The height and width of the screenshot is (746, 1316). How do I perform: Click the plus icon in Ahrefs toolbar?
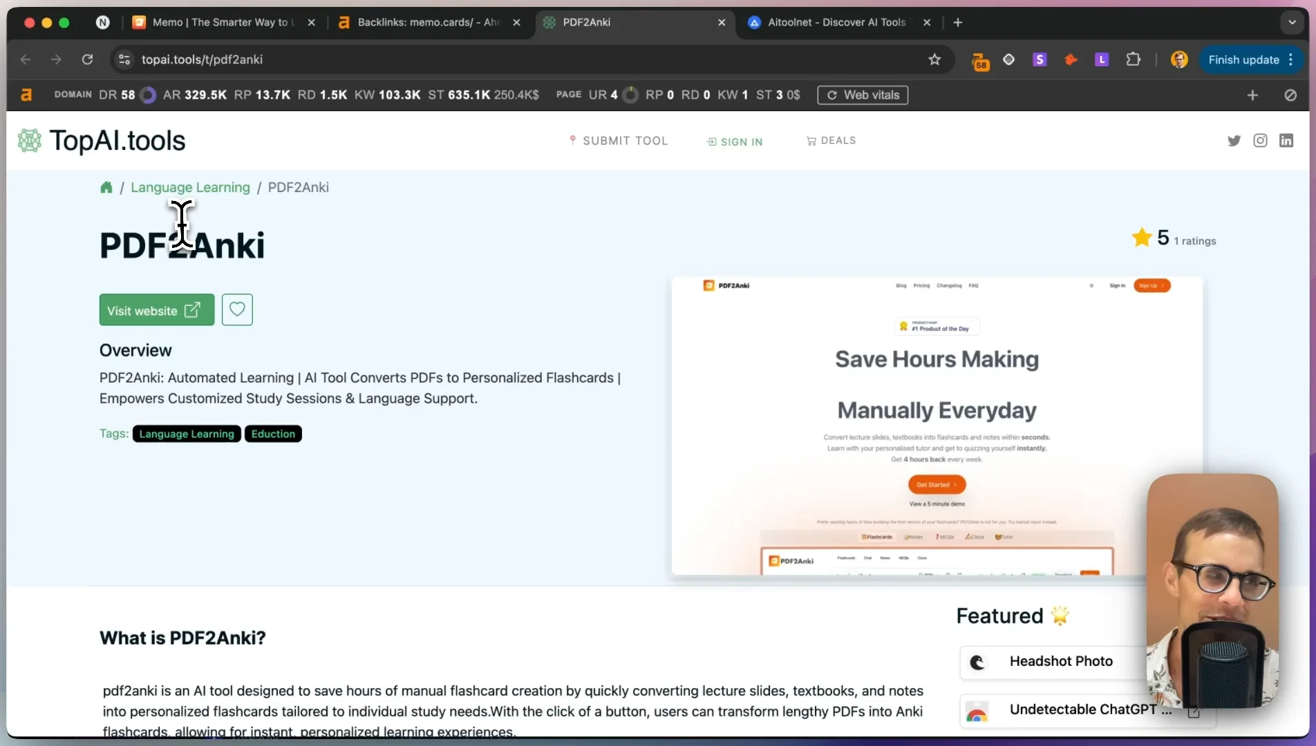click(x=1252, y=95)
